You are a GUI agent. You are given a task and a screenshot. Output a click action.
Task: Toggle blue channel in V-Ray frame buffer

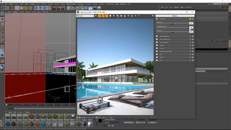[107, 16]
